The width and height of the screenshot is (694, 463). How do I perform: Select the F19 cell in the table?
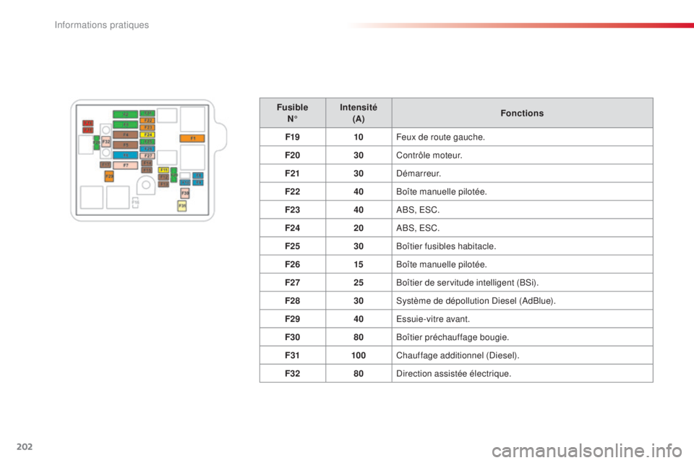293,137
